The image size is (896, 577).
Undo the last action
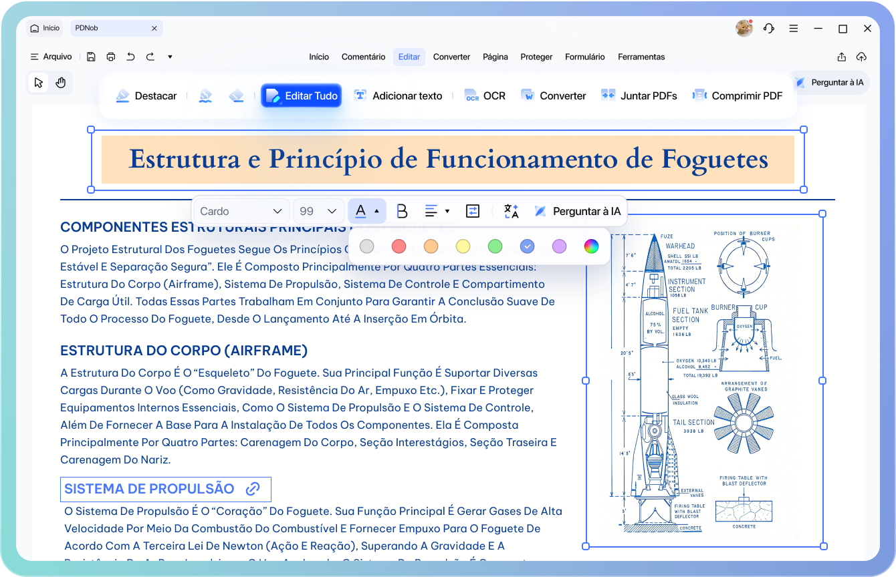click(x=130, y=57)
